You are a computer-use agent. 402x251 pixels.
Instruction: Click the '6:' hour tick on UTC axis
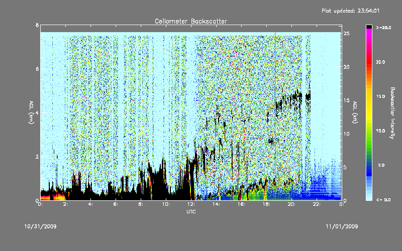[116, 204]
